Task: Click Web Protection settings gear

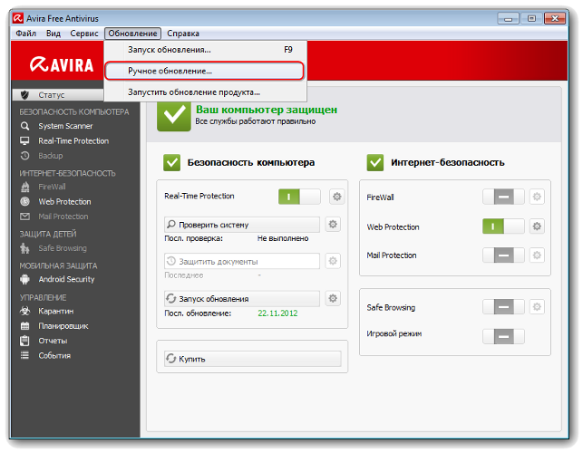Action: click(537, 226)
